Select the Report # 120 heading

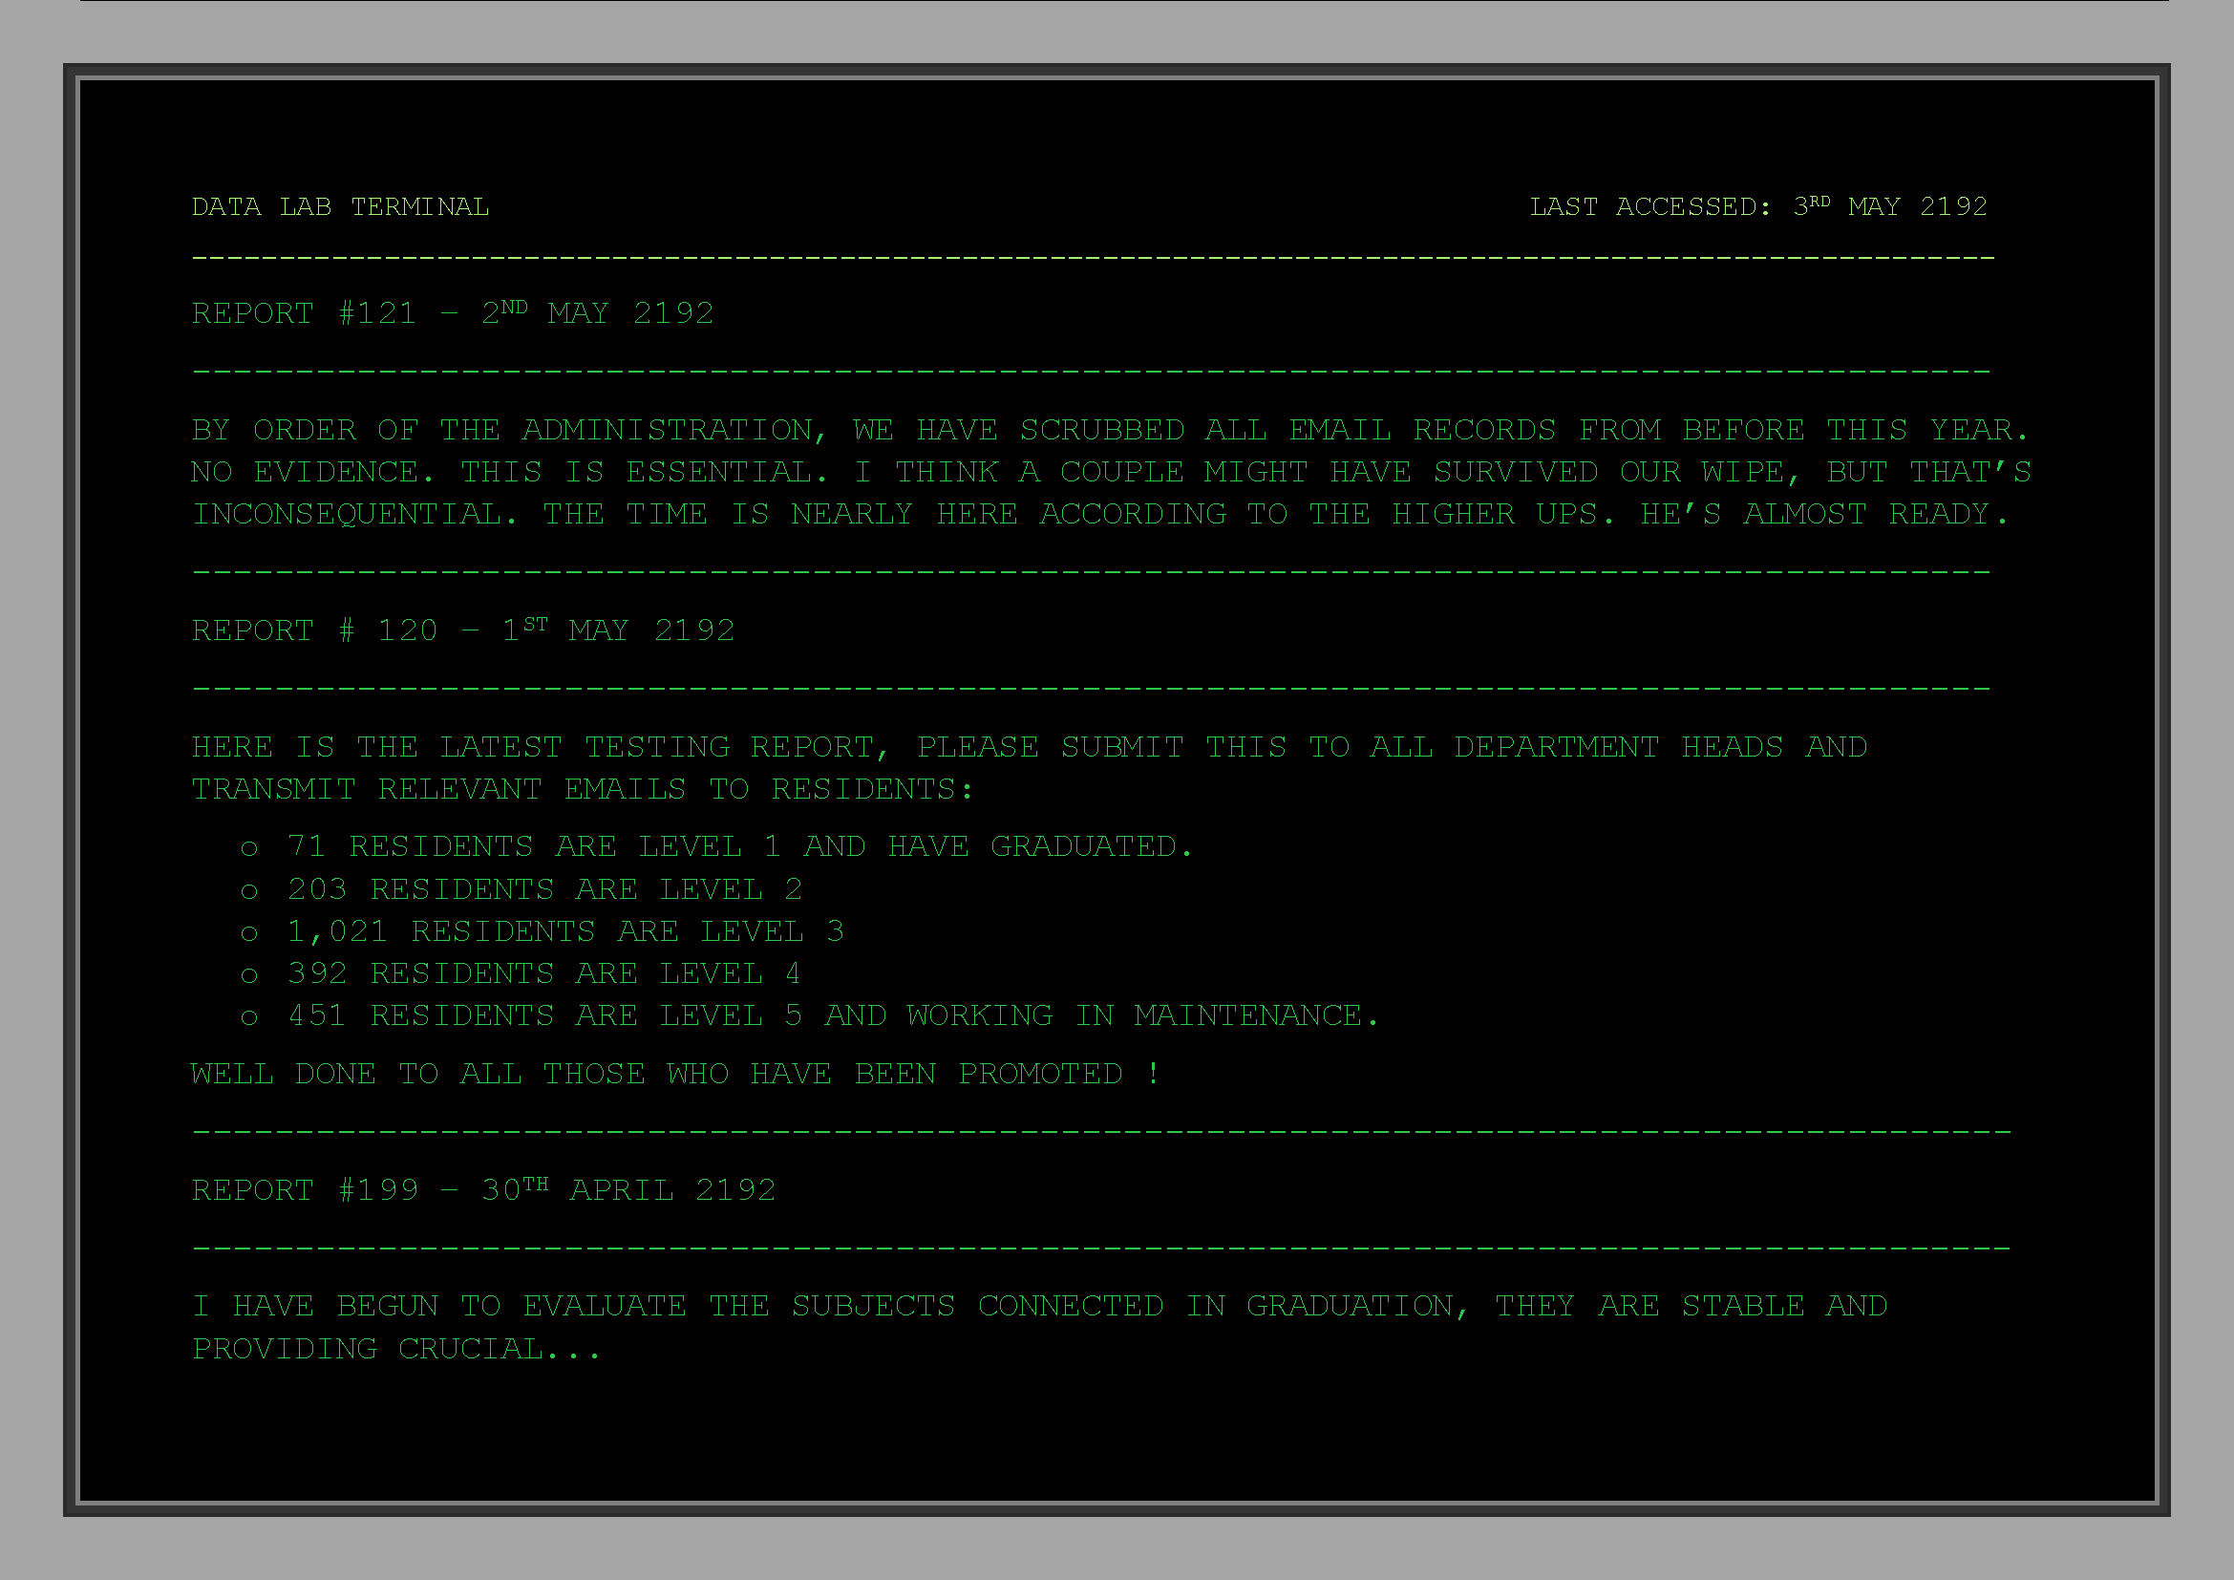462,630
